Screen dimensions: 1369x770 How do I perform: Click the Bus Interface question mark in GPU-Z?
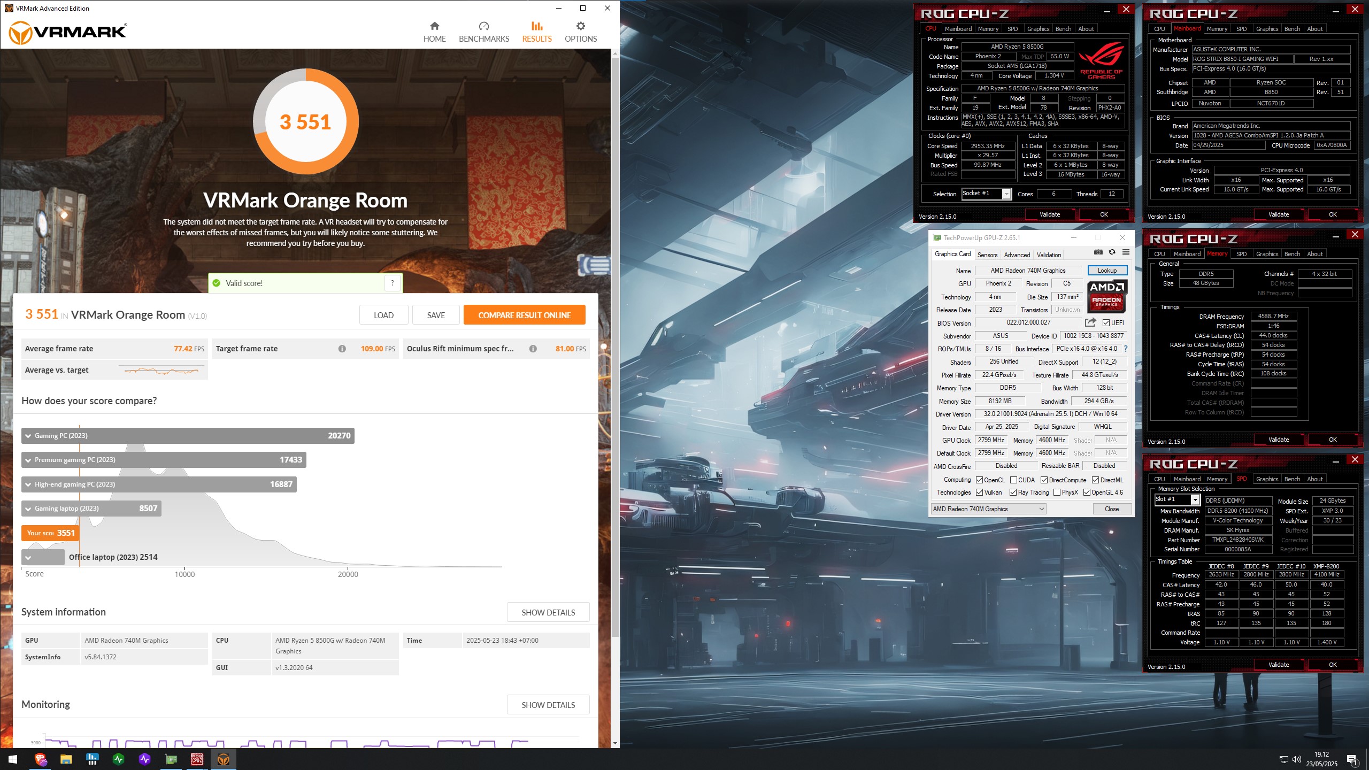(x=1125, y=349)
